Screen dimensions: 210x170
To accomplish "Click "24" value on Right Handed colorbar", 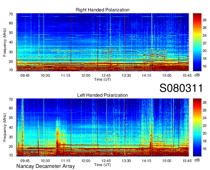I will [x=204, y=35].
